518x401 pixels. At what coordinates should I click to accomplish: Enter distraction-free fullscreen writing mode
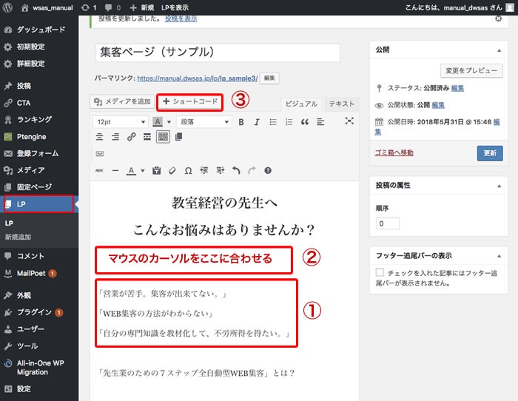click(x=349, y=121)
